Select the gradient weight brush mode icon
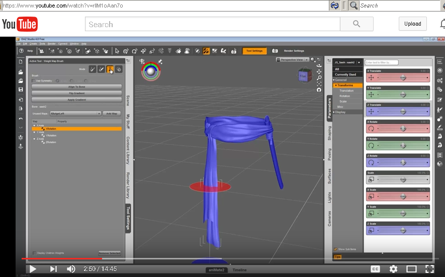 [x=110, y=69]
